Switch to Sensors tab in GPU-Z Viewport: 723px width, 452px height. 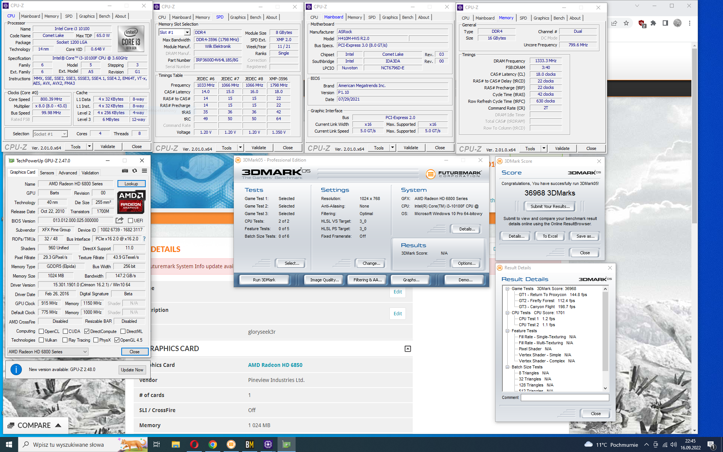click(x=47, y=173)
